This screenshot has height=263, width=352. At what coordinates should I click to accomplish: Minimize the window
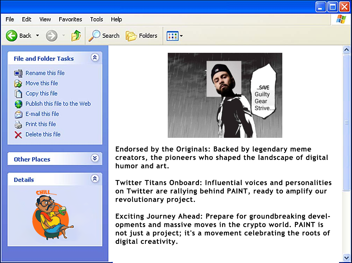[x=320, y=7]
